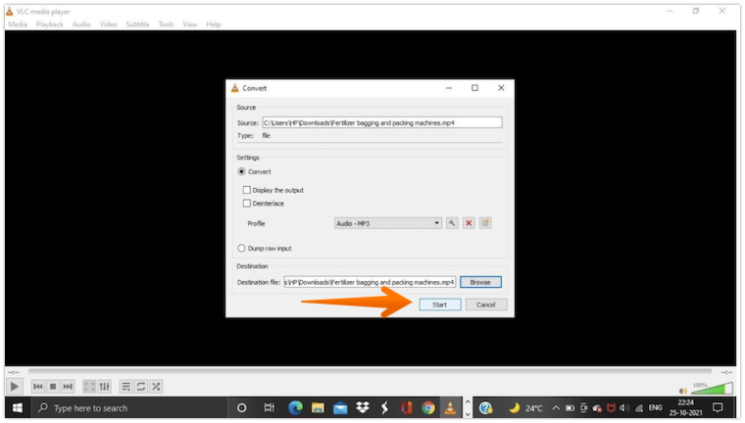745x423 pixels.
Task: Open the Playback menu
Action: (x=50, y=24)
